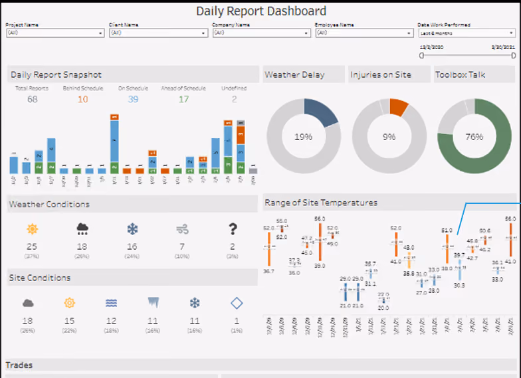Click the sunny weather condition icon
521x378 pixels.
32,229
